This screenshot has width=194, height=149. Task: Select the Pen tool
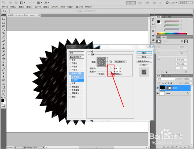(3, 69)
